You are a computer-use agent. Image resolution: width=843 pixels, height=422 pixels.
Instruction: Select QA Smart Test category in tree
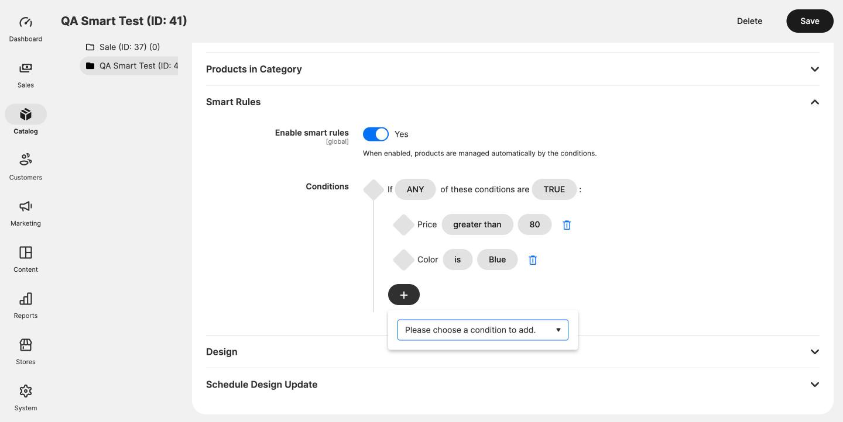pos(139,65)
